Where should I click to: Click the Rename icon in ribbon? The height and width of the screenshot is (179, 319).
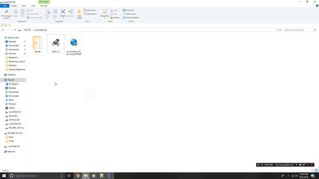click(70, 13)
